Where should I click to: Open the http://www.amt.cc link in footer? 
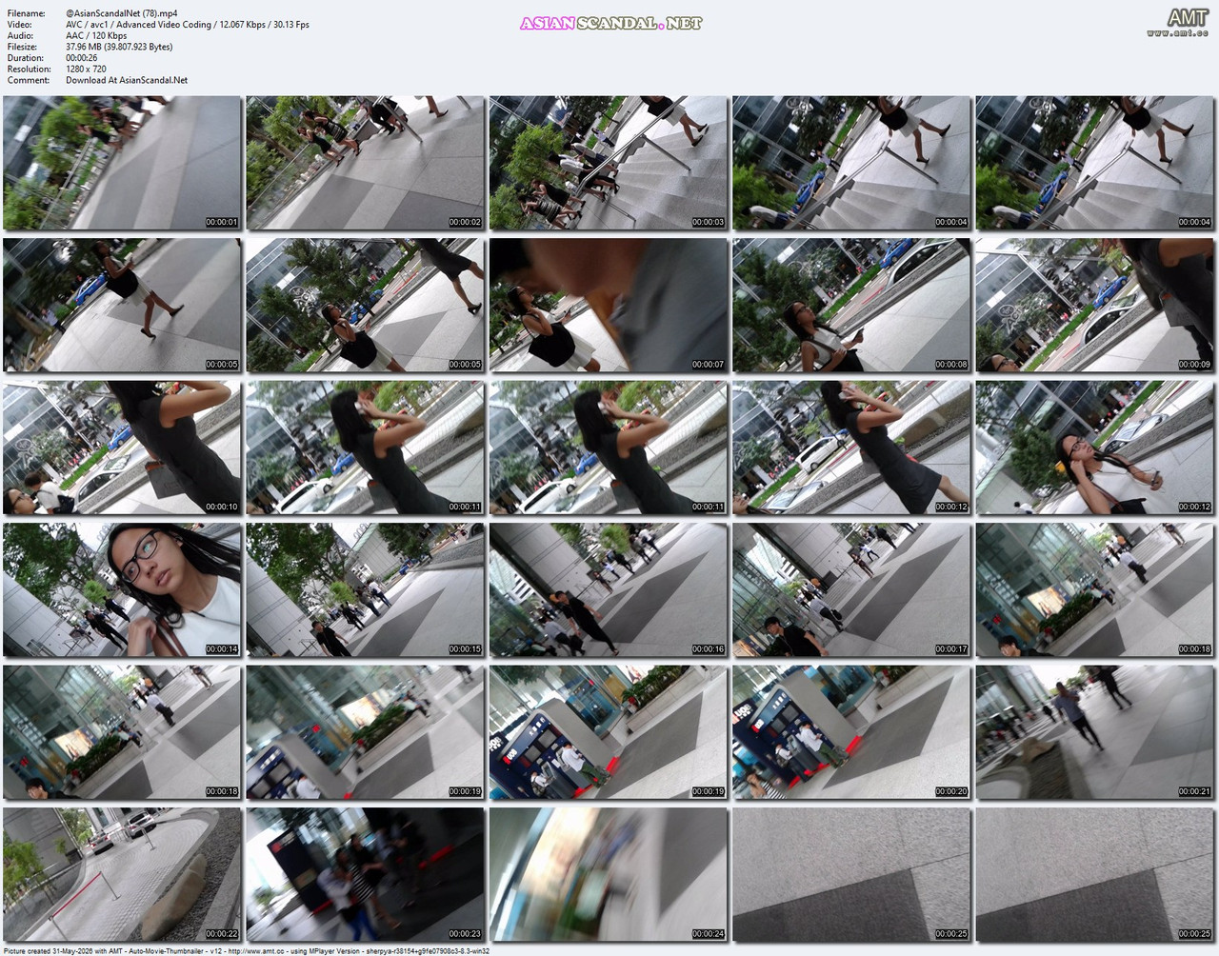point(255,950)
